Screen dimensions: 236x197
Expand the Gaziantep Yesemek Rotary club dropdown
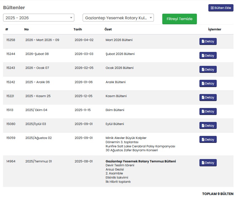point(118,18)
